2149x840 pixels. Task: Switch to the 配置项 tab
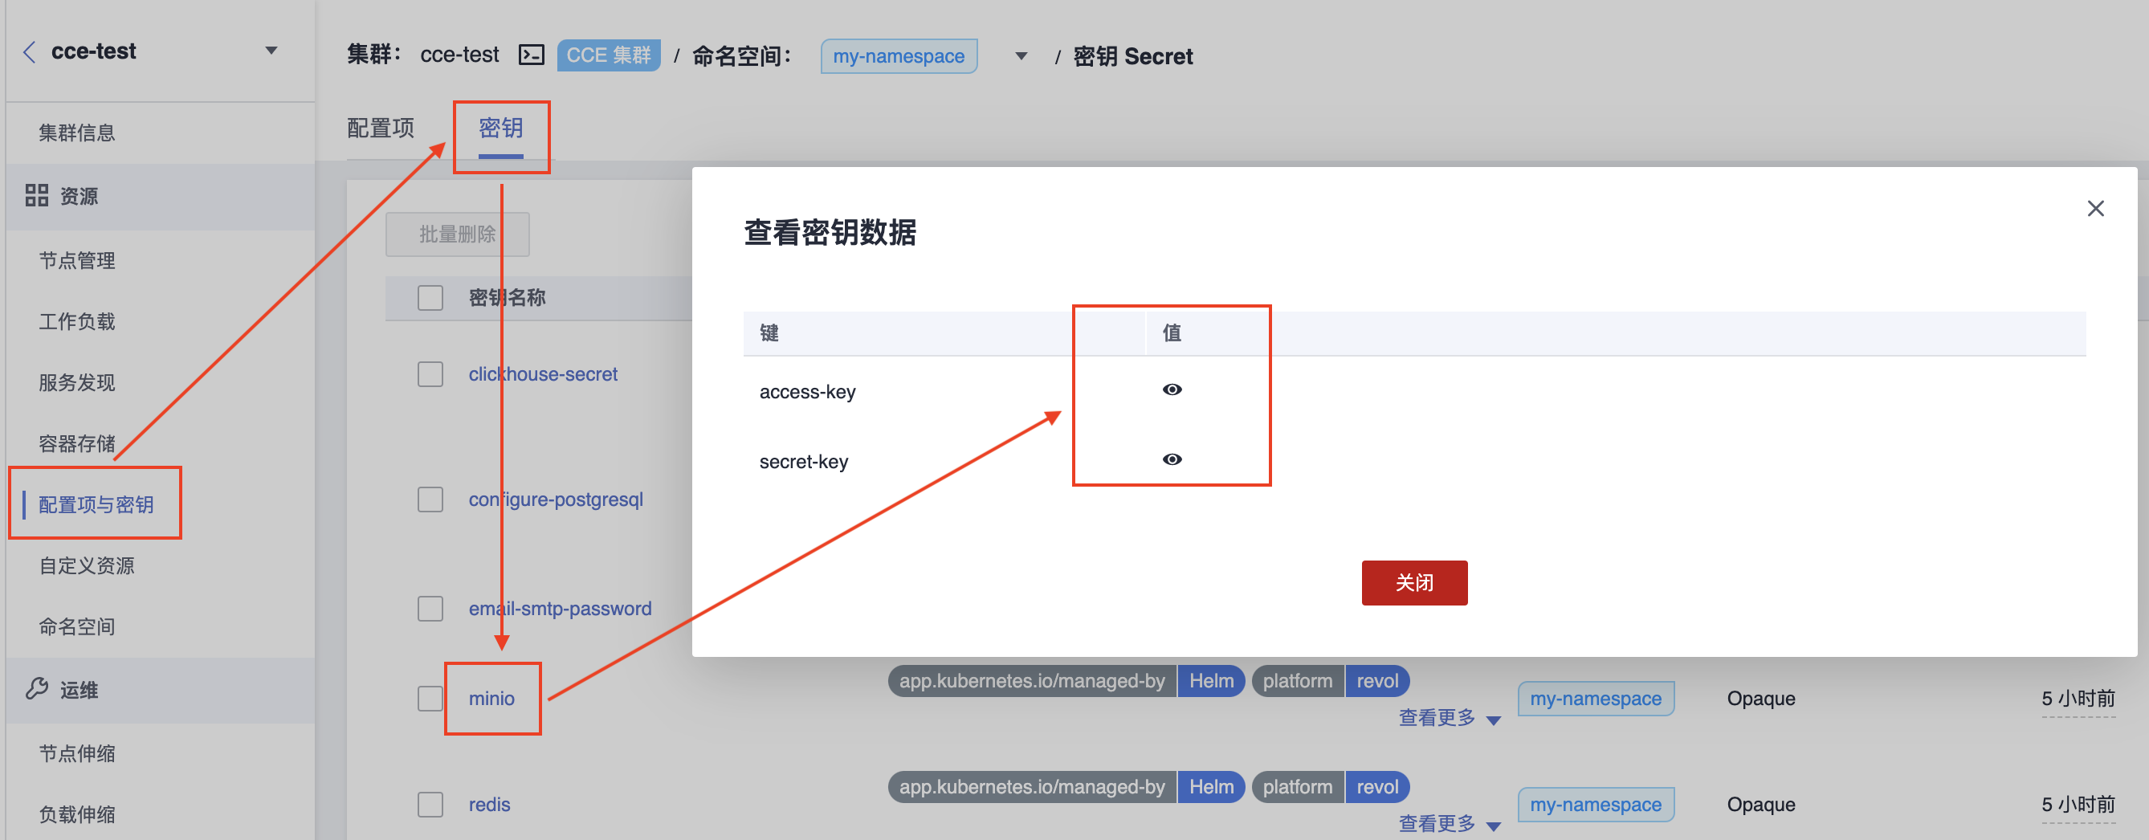[381, 128]
